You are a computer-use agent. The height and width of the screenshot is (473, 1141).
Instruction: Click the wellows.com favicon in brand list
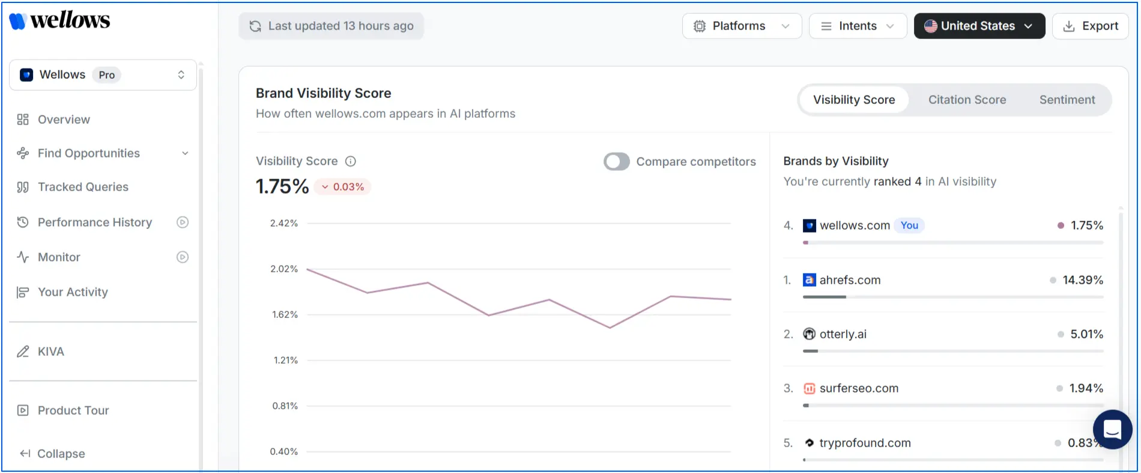click(x=810, y=225)
